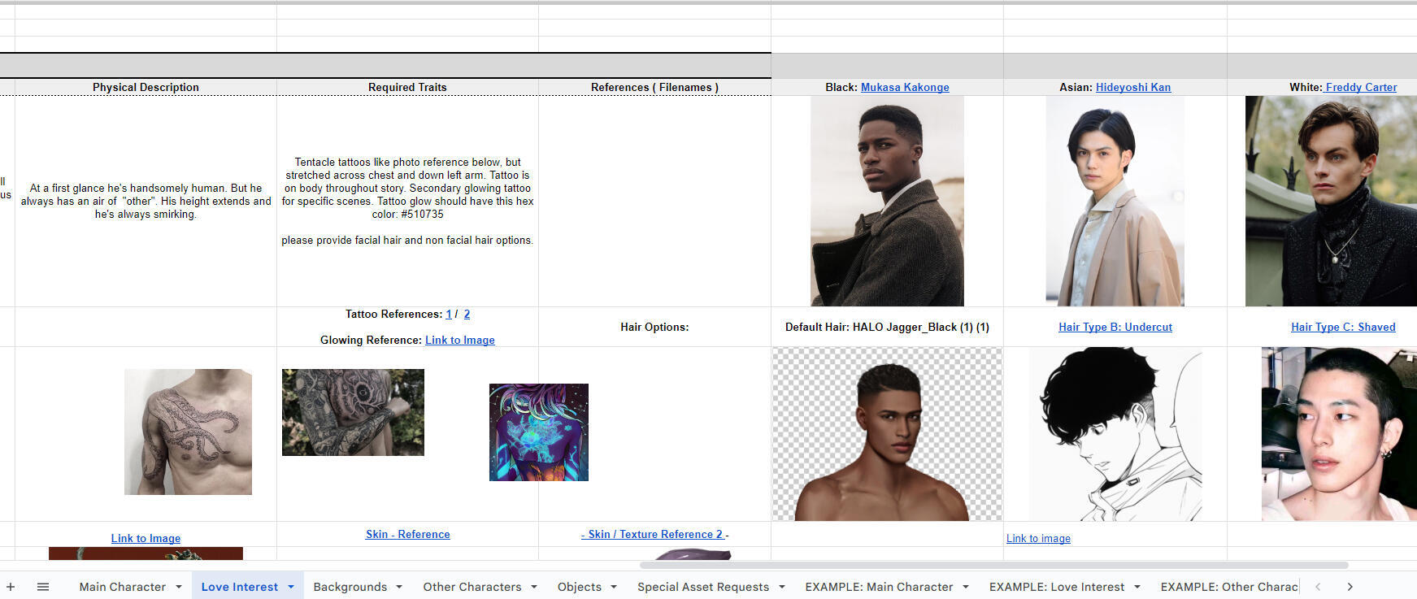The width and height of the screenshot is (1417, 599).
Task: Click the add new sheet plus icon
Action: tap(11, 587)
